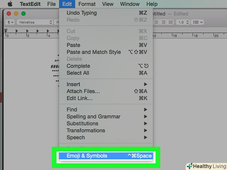Choose Emoji & Symbols
Image resolution: width=227 pixels, height=170 pixels.
pyautogui.click(x=106, y=156)
